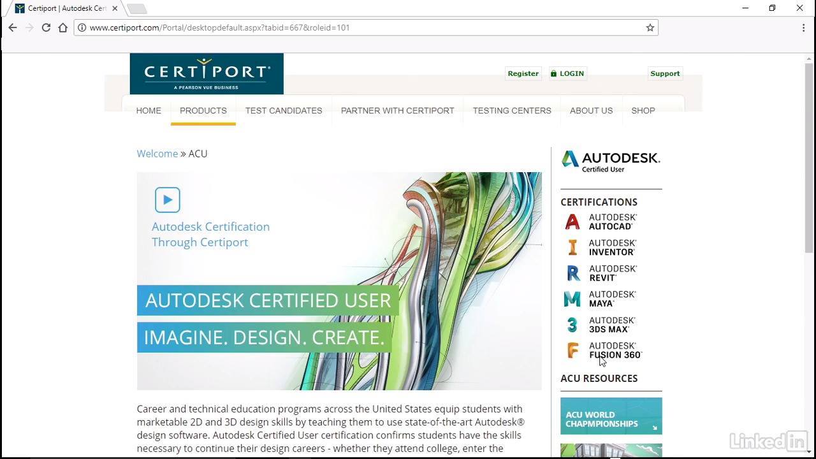Click the browser back arrow

tap(13, 27)
